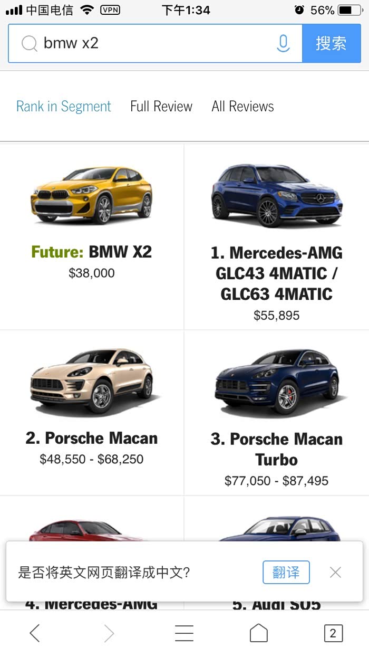The image size is (369, 657).
Task: Open the Full Review tab
Action: click(x=161, y=107)
